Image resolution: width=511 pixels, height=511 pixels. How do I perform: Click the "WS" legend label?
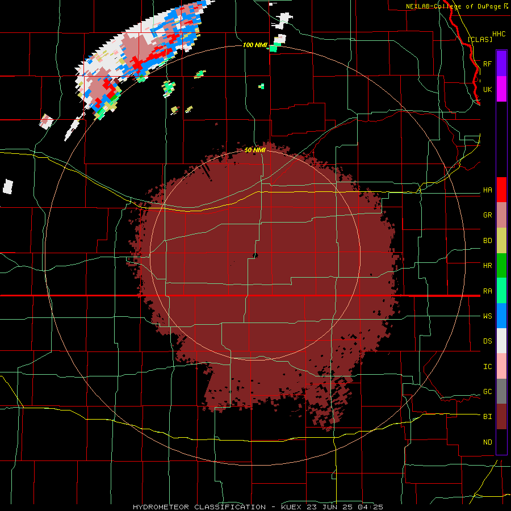tap(487, 316)
